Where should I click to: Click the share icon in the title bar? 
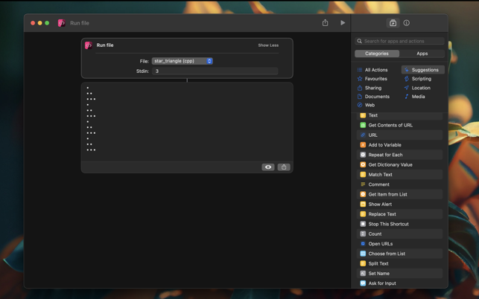(x=325, y=23)
